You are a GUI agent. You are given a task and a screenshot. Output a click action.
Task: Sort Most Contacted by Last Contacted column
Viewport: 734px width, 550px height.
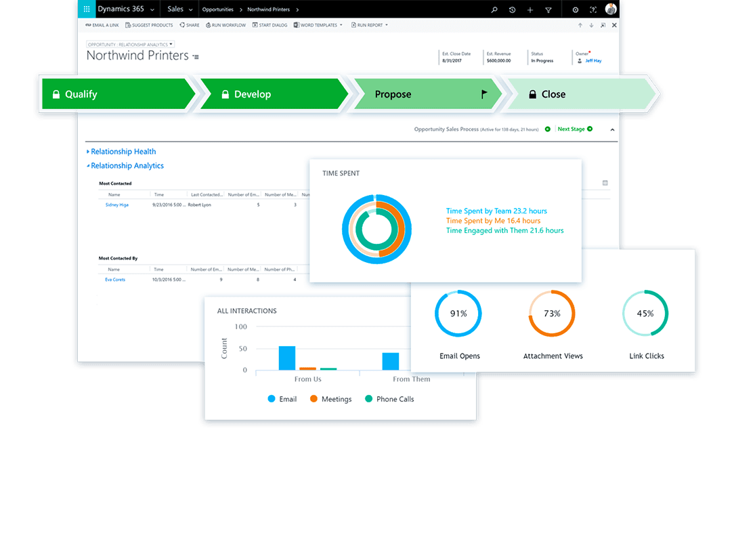(x=207, y=194)
